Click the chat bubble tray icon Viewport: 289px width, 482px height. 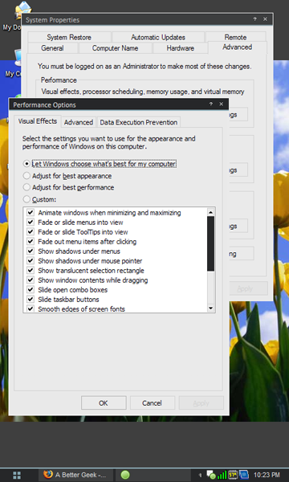click(x=211, y=475)
